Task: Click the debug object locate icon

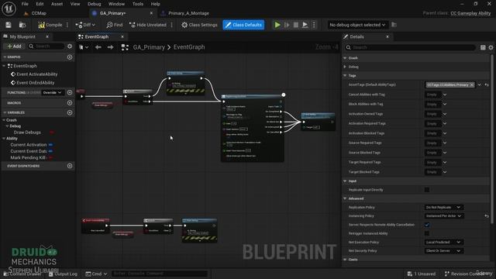Action: 394,25
